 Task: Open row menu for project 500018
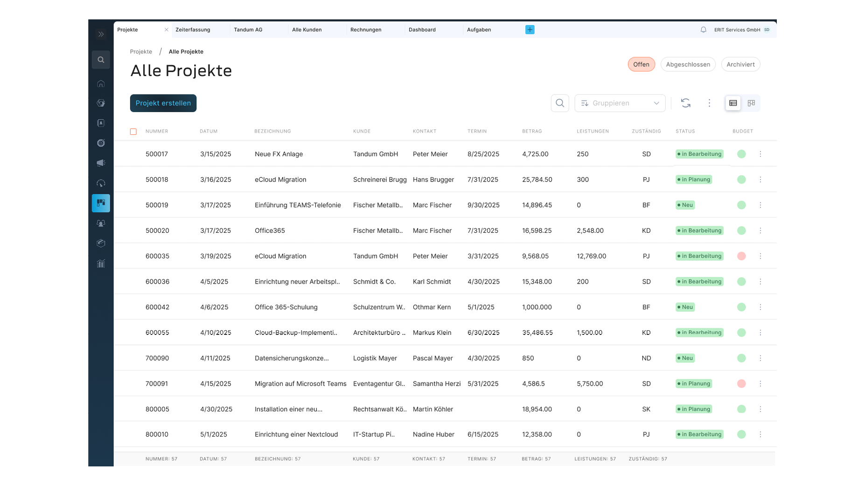(x=760, y=180)
